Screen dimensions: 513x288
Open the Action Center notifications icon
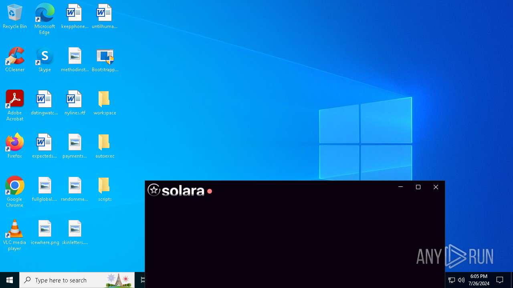click(x=500, y=280)
